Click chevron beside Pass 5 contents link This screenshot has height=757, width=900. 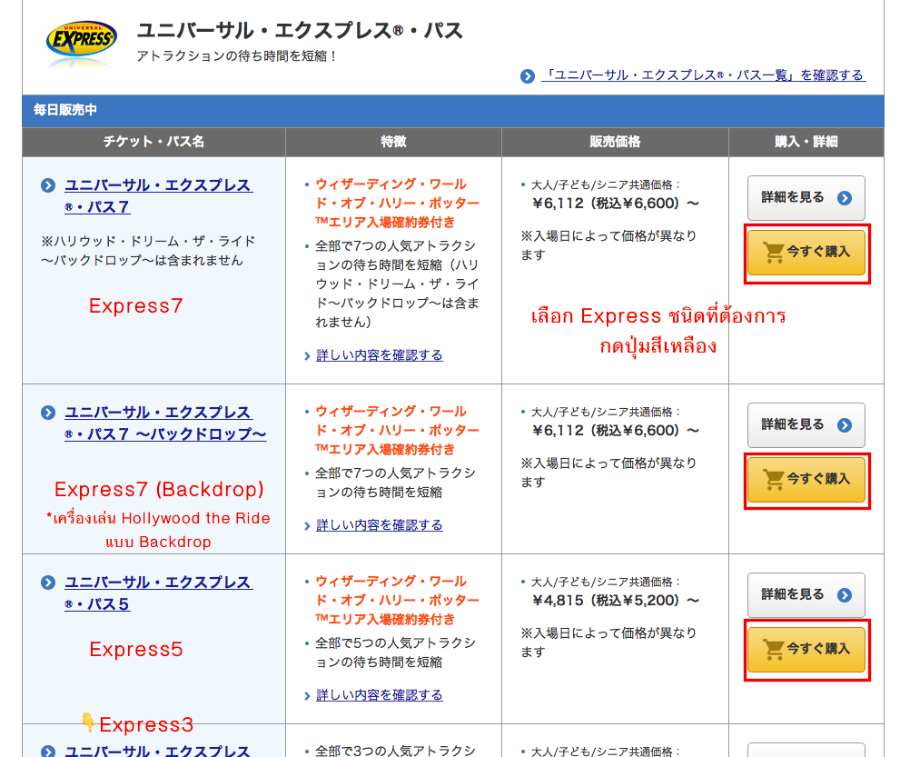(x=307, y=697)
